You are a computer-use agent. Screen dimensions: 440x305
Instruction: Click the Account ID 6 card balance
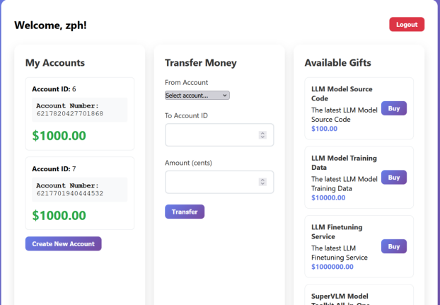59,136
